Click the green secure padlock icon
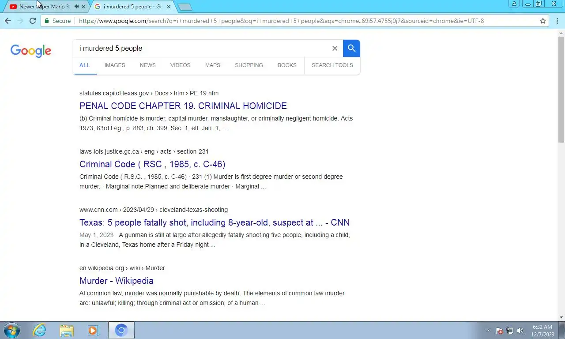Image resolution: width=565 pixels, height=339 pixels. [x=47, y=21]
